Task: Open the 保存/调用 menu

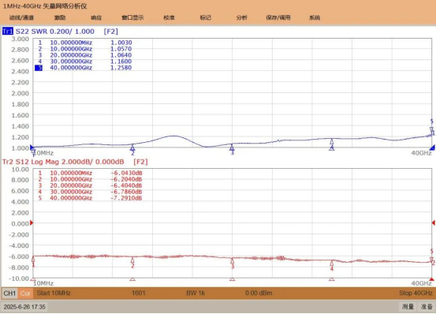Action: click(278, 17)
